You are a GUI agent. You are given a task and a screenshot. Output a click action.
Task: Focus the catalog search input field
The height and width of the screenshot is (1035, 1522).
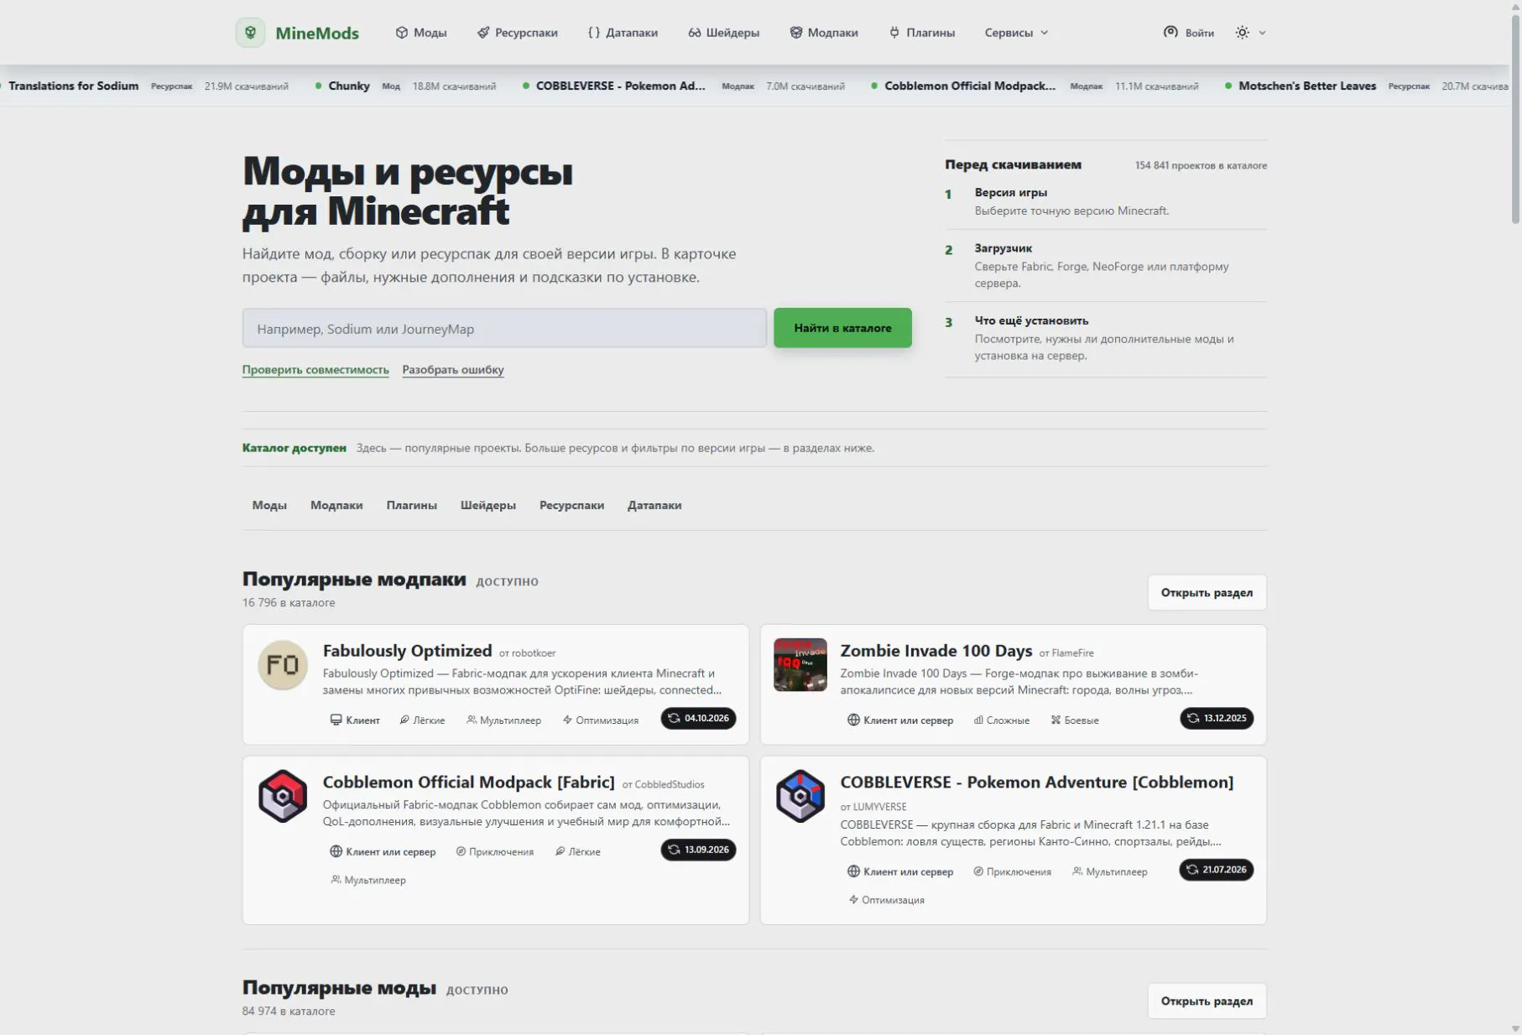click(x=504, y=329)
